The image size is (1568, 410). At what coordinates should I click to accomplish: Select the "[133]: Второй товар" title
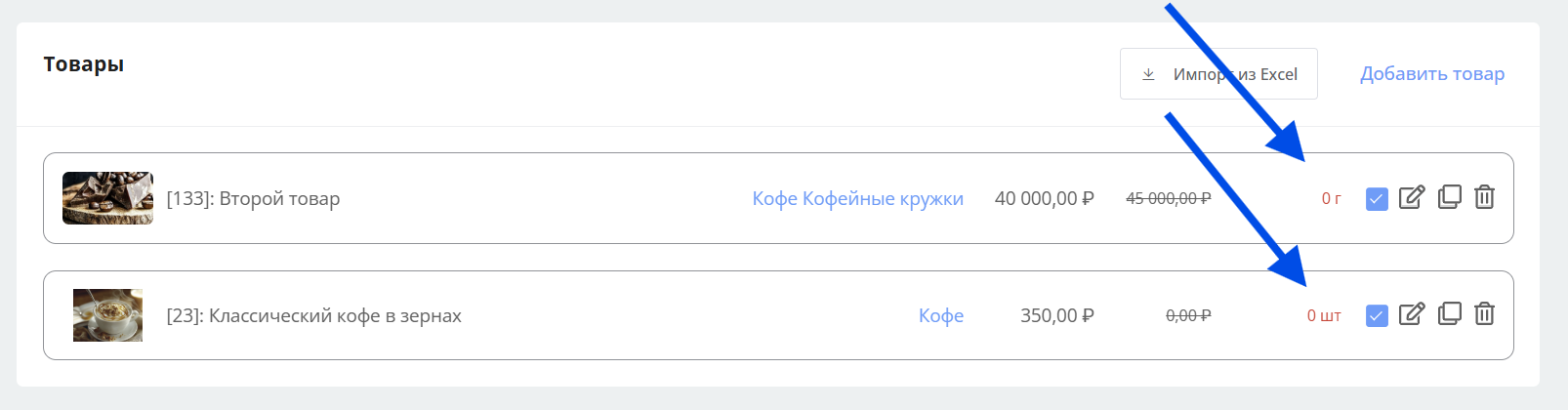click(253, 198)
